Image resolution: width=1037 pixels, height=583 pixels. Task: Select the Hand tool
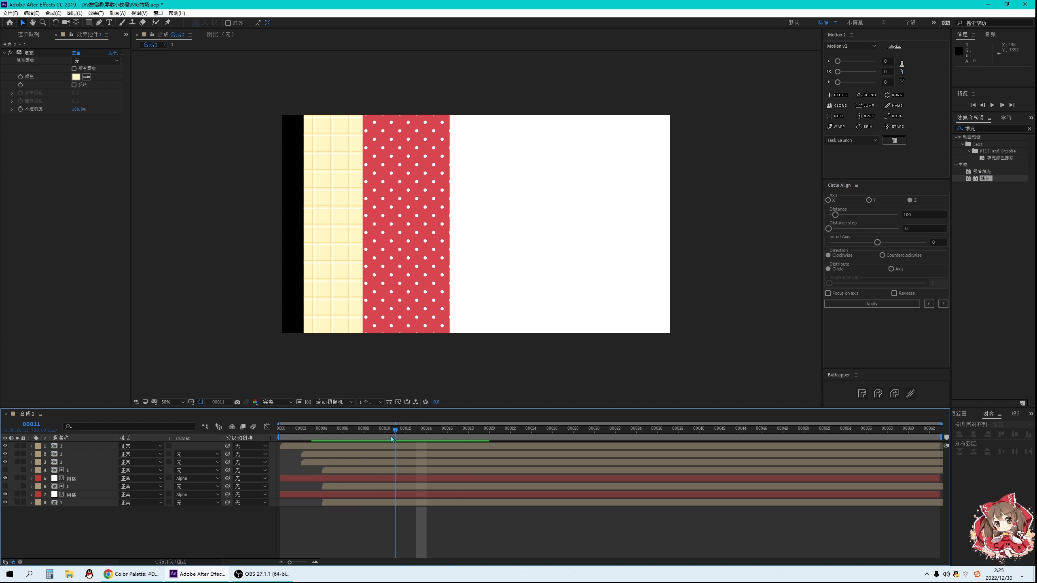(x=32, y=23)
